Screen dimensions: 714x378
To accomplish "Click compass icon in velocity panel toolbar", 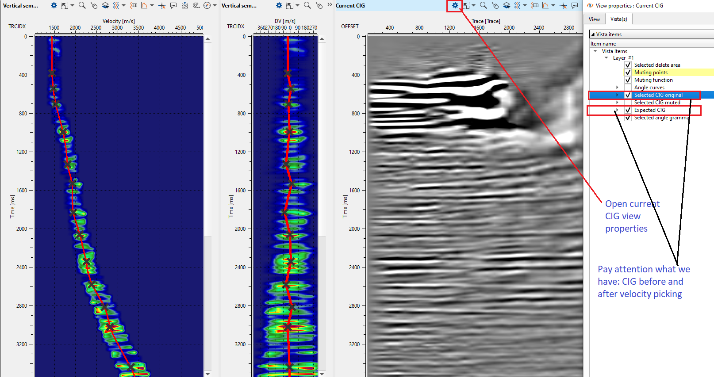I will [207, 5].
